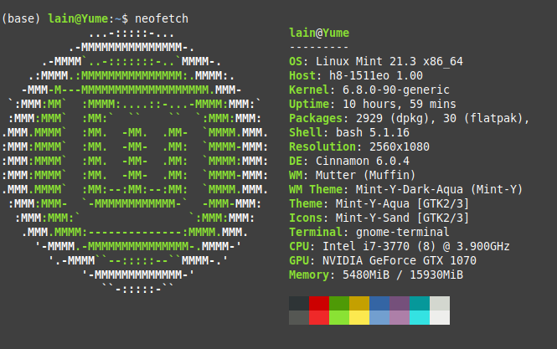Click Resolution value 2560x1080

(x=400, y=146)
